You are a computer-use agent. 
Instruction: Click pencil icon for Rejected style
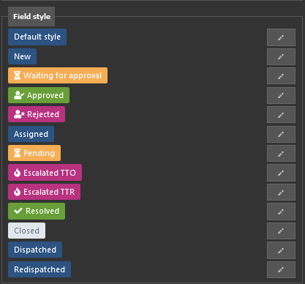[281, 114]
